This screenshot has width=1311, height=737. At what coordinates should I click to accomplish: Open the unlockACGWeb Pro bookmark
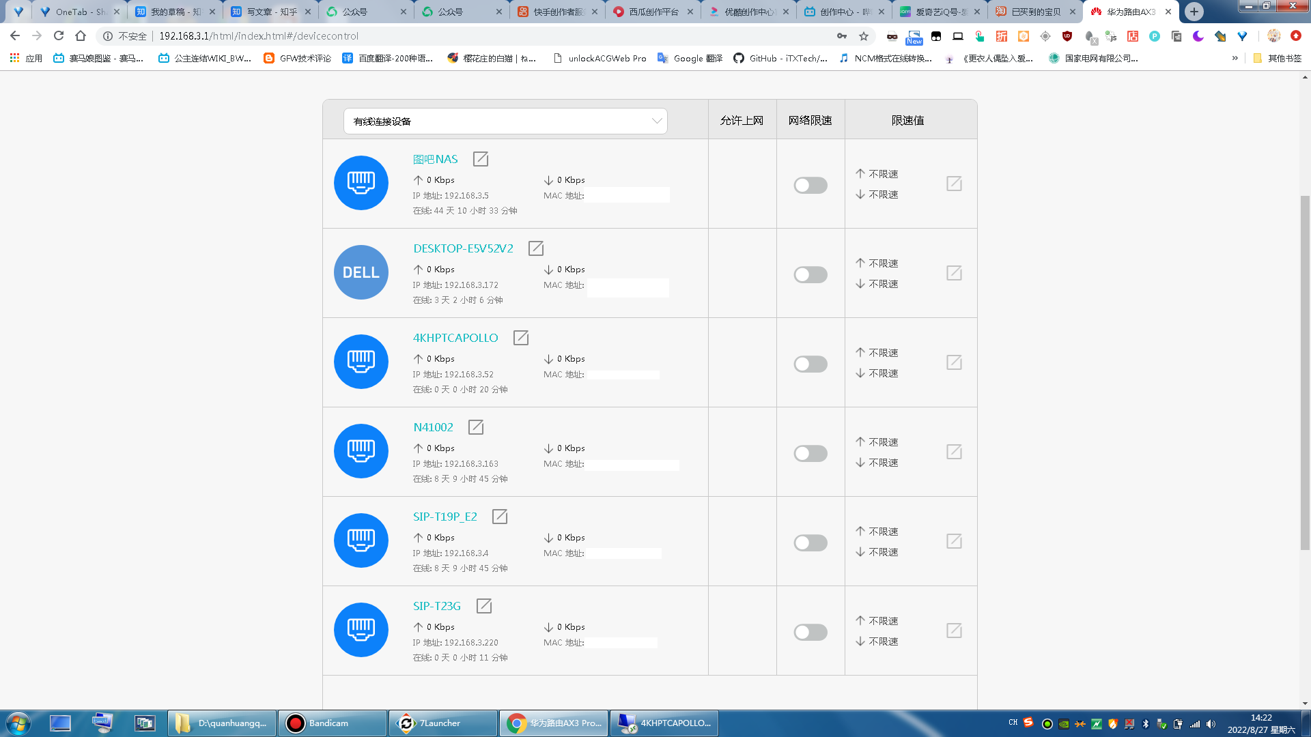point(600,59)
